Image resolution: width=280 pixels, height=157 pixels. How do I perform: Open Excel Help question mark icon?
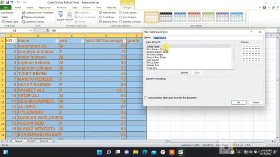tap(264, 7)
